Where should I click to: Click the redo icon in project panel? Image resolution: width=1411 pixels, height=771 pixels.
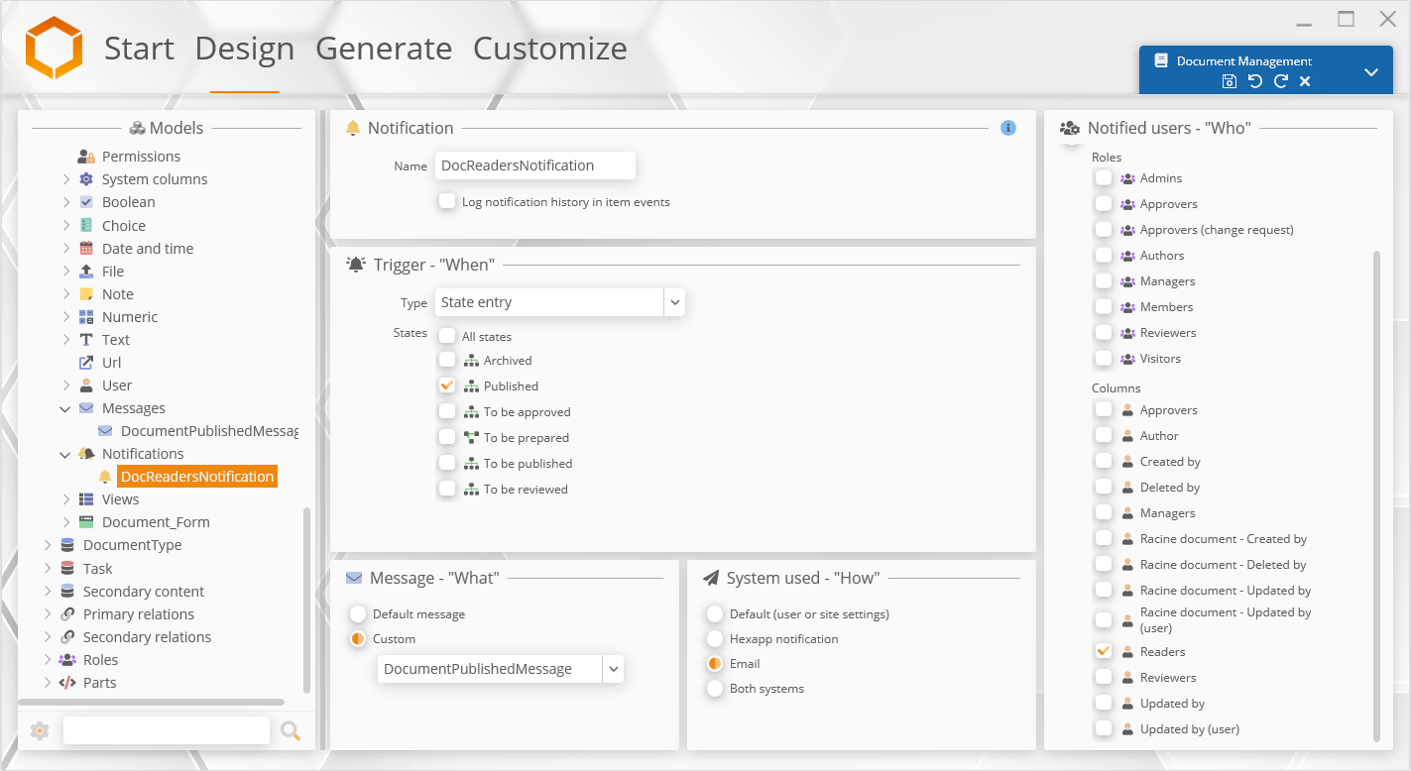point(1280,81)
